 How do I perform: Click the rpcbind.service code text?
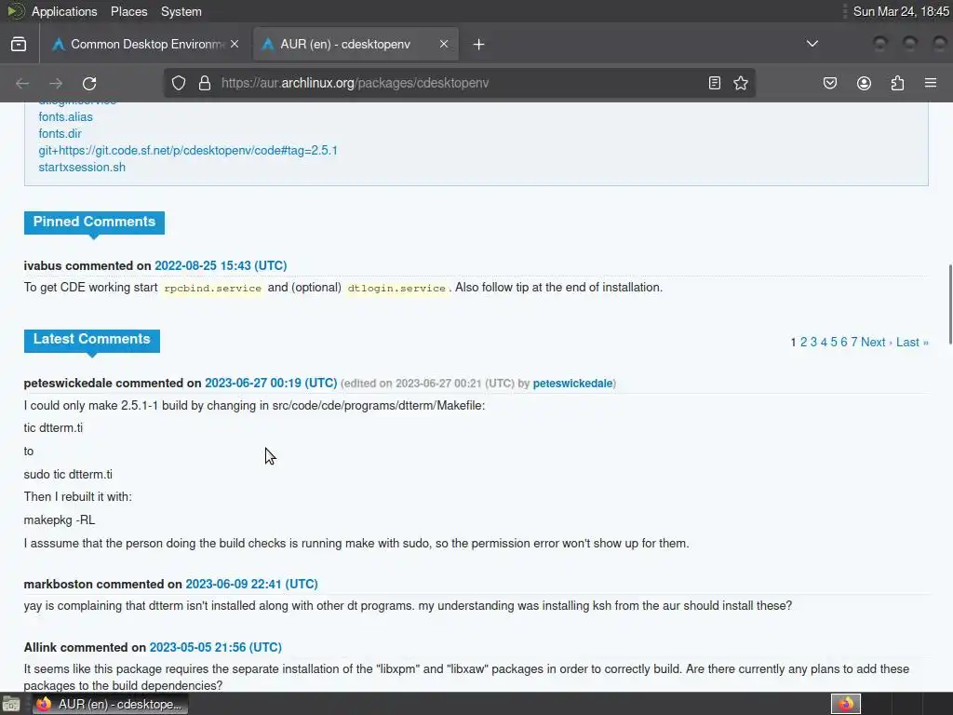pyautogui.click(x=213, y=289)
